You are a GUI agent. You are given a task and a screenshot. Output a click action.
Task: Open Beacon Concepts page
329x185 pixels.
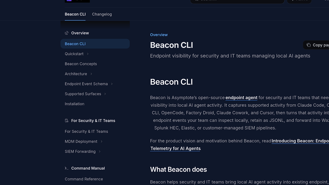coord(81,64)
